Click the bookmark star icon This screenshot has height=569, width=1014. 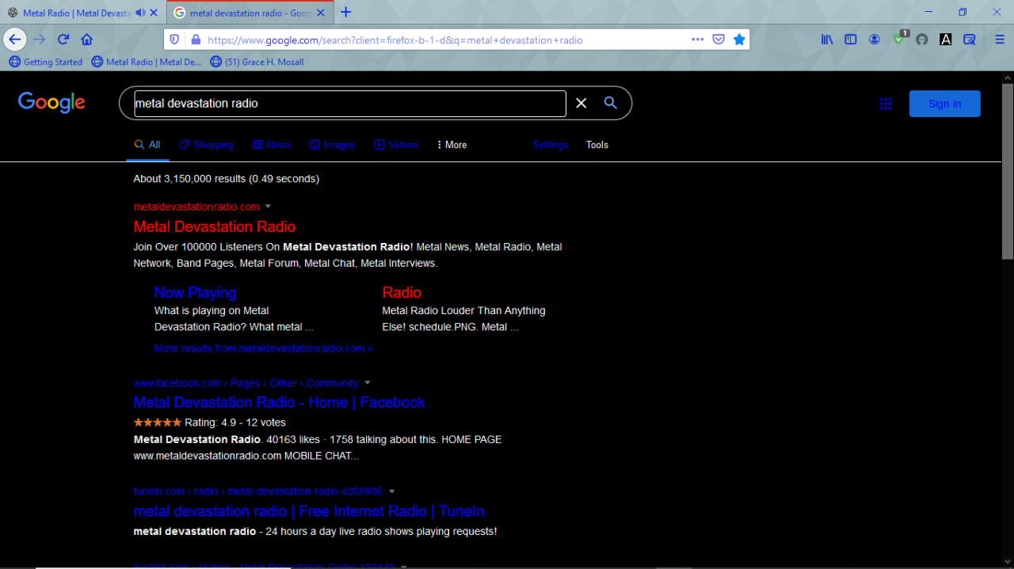pos(739,40)
